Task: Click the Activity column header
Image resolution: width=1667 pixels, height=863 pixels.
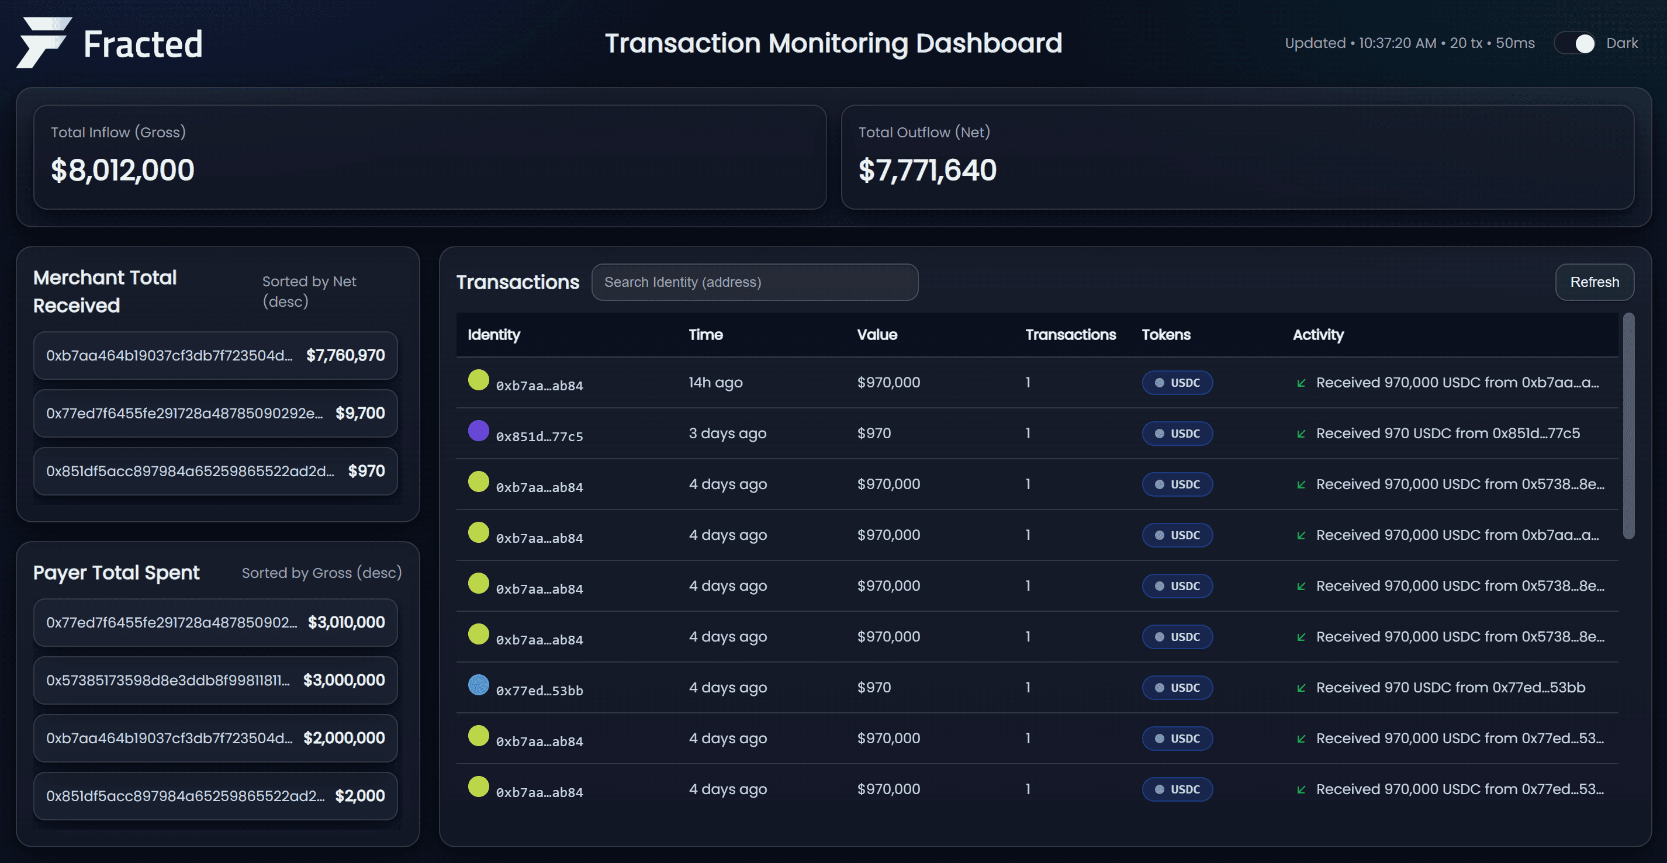Action: pos(1317,334)
